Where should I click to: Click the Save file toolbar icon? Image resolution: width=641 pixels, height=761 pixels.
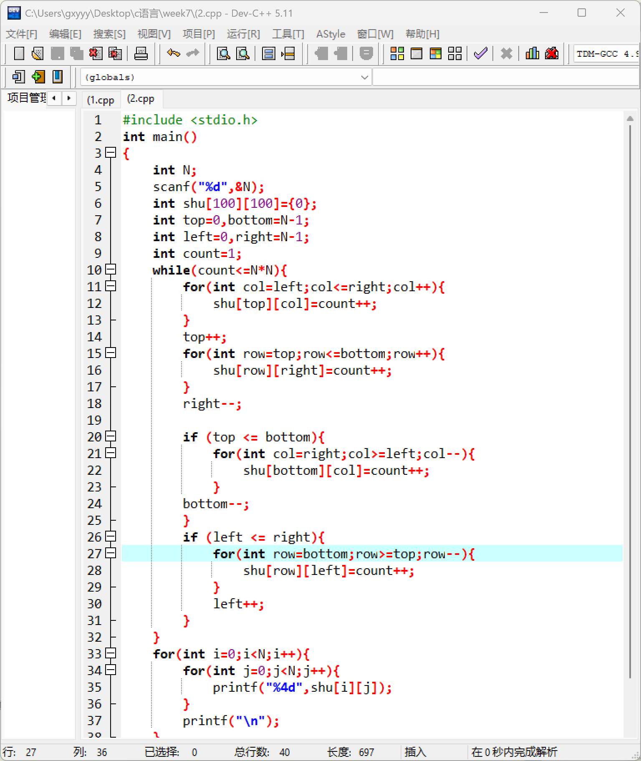57,53
